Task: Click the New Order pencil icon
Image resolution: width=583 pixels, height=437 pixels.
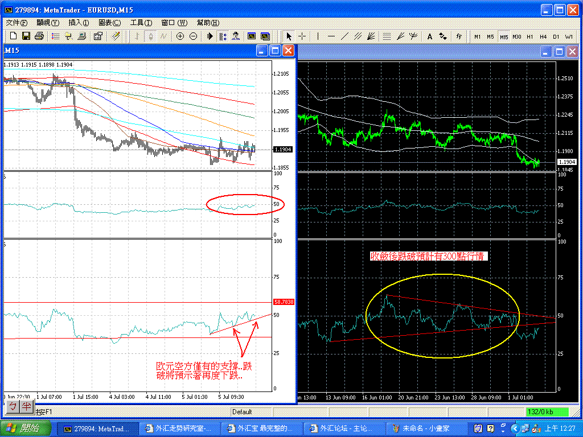Action: [x=116, y=36]
